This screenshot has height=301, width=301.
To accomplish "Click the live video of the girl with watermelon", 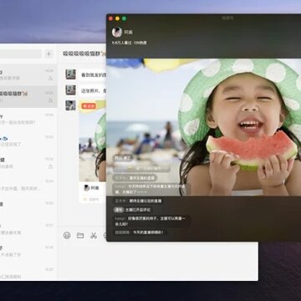I will pyautogui.click(x=204, y=127).
